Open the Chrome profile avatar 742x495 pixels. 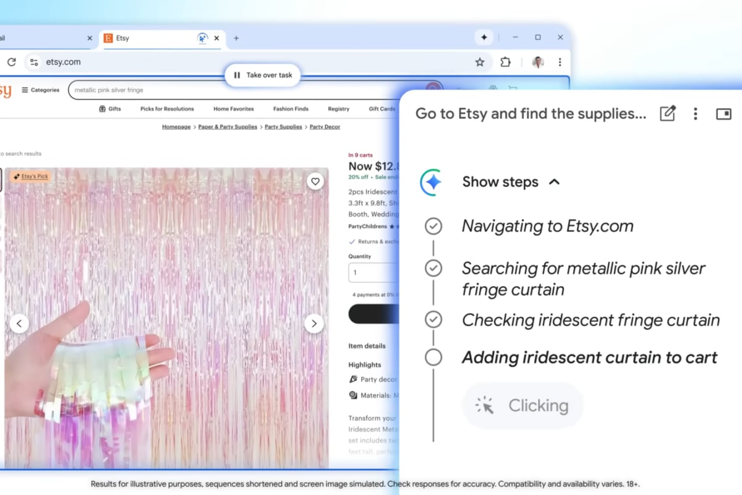tap(538, 62)
